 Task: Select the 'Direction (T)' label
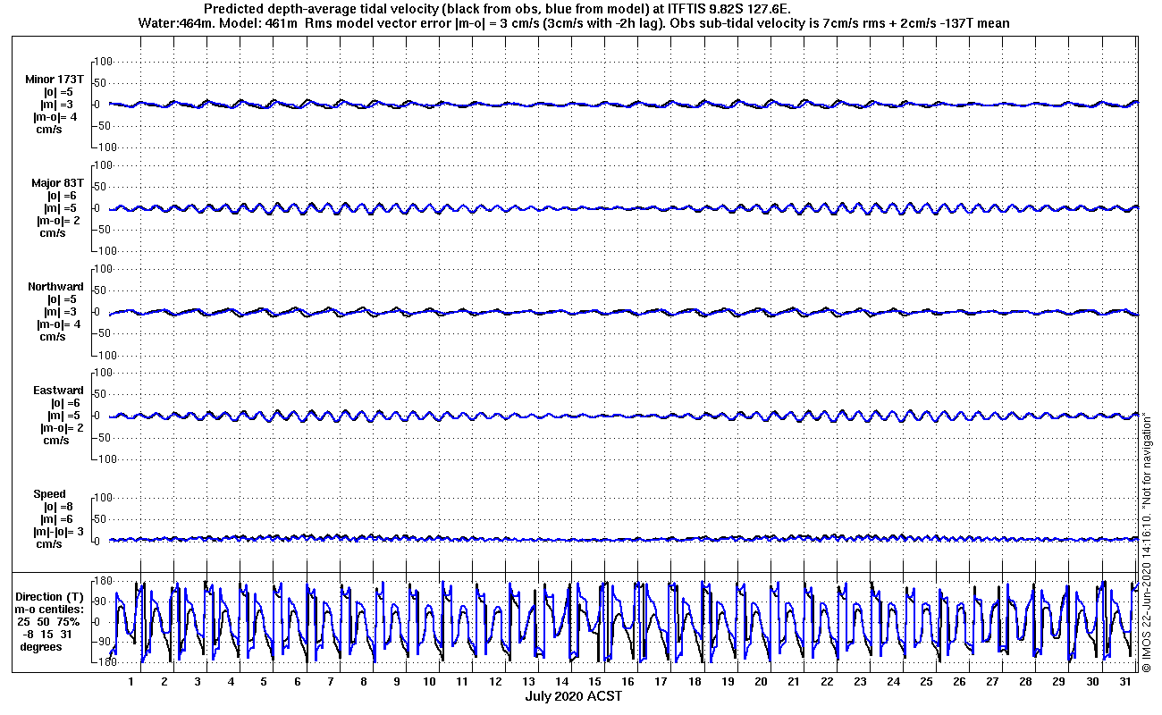51,596
